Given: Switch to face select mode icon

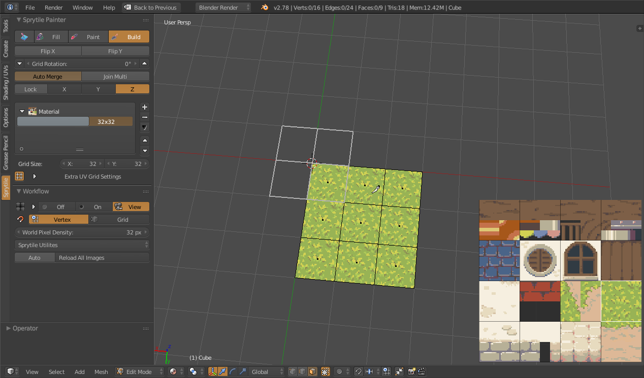Looking at the screenshot, I should pyautogui.click(x=312, y=371).
